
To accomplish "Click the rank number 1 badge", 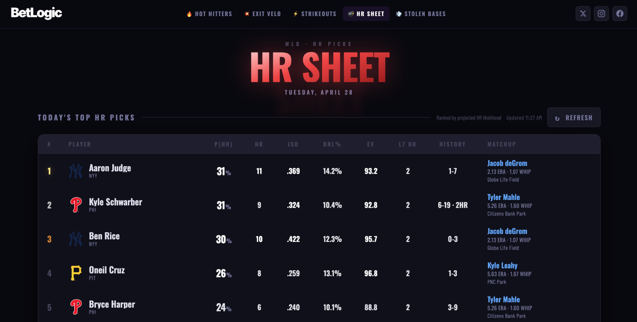I will pos(49,171).
